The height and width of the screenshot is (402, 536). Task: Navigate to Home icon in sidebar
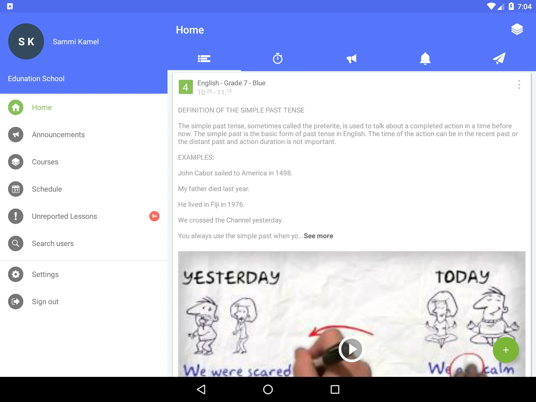tap(16, 107)
